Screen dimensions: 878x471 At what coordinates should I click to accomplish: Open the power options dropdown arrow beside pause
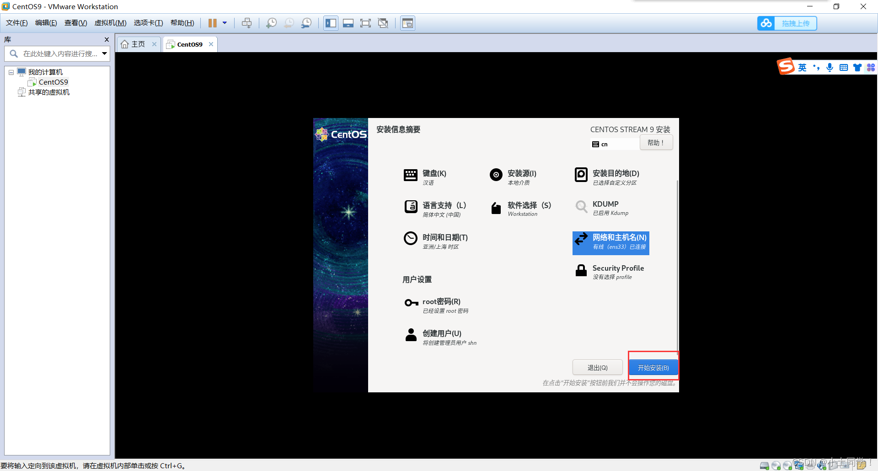click(x=225, y=23)
